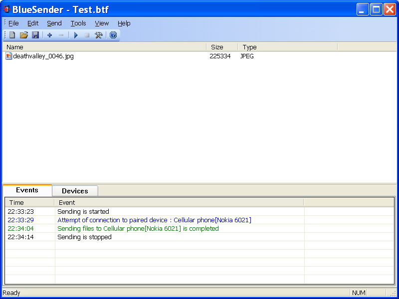Screen dimensions: 399x299
Task: Add a file using the plus icon
Action: click(49, 35)
